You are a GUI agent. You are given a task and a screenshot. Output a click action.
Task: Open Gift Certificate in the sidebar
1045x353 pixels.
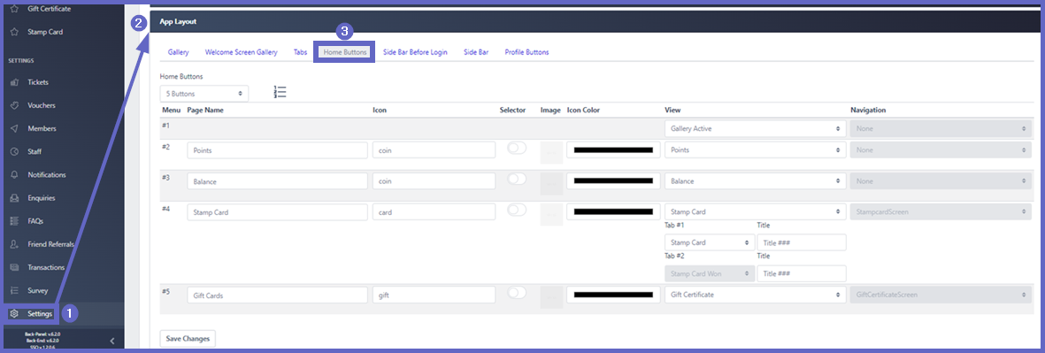pos(49,9)
